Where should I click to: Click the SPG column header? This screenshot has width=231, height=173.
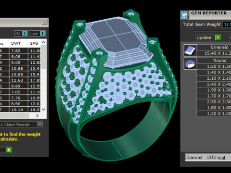(34, 43)
